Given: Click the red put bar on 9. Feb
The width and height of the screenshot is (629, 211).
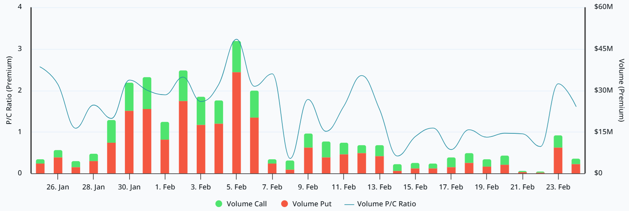Looking at the screenshot, I should (308, 160).
